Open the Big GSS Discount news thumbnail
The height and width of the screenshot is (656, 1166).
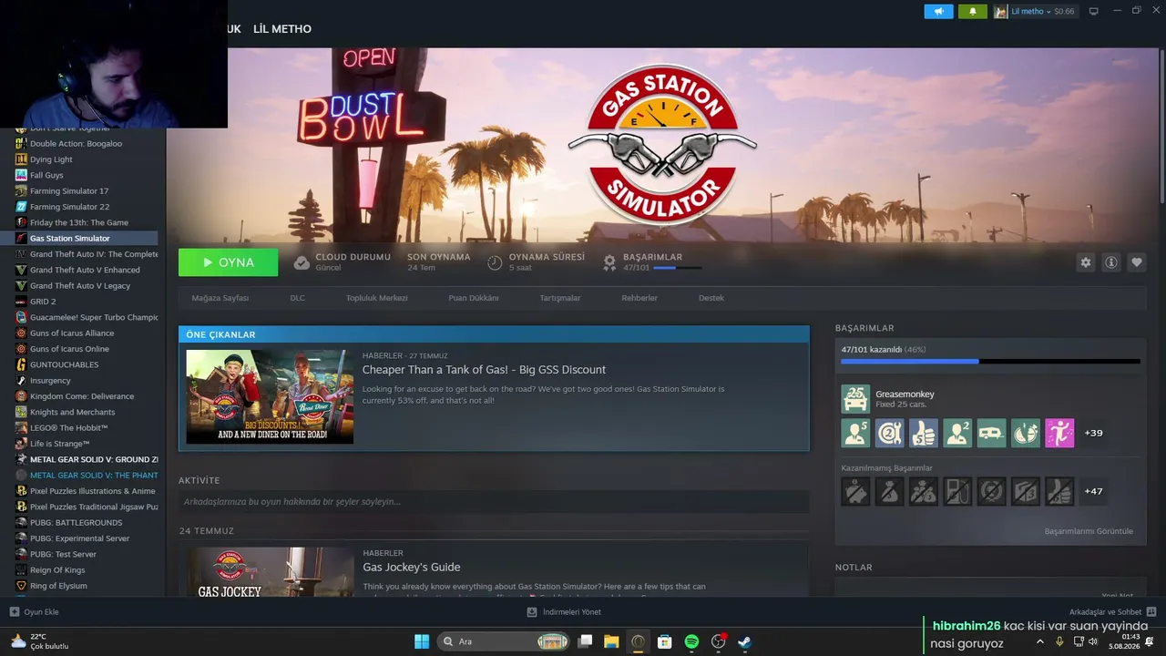270,396
